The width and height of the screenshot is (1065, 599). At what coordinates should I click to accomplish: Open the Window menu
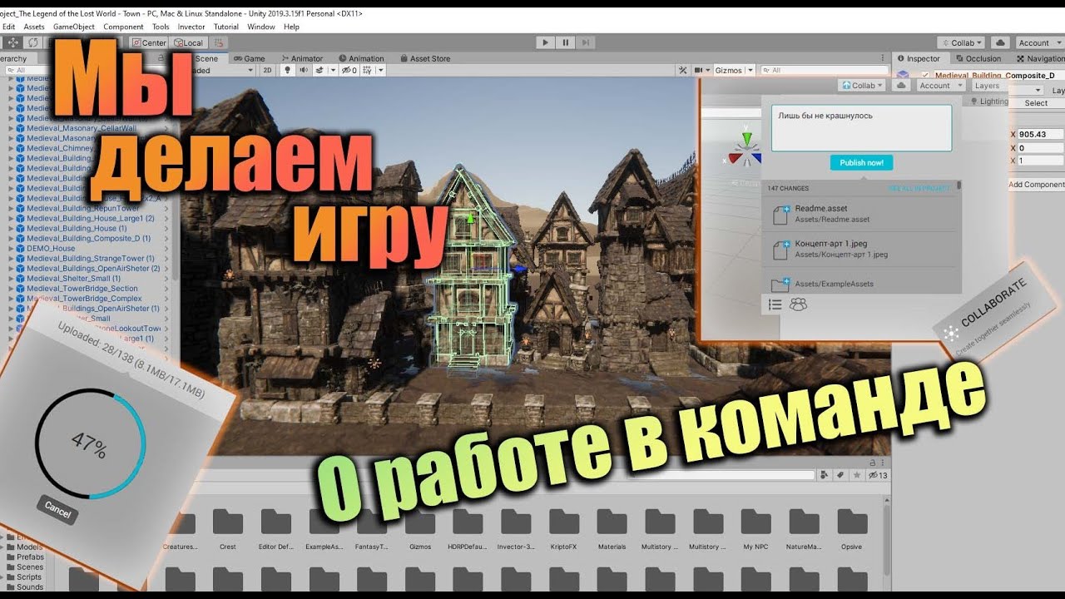point(260,27)
